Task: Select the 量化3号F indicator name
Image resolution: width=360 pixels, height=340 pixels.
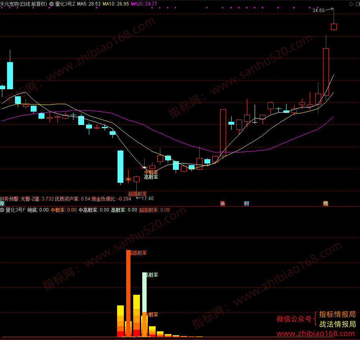Action: coord(15,210)
